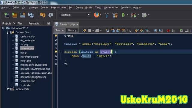Open Debug Project dropdown arrow

click(138, 15)
